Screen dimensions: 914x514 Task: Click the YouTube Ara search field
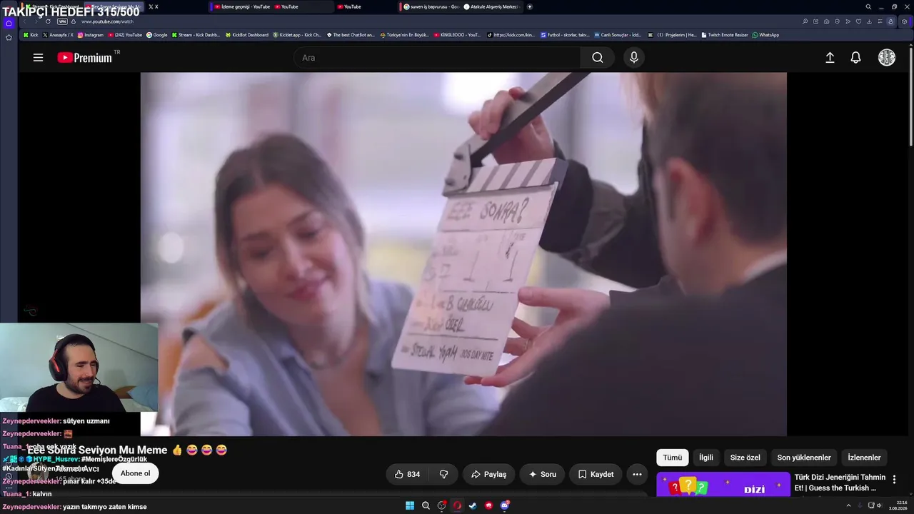pyautogui.click(x=437, y=58)
